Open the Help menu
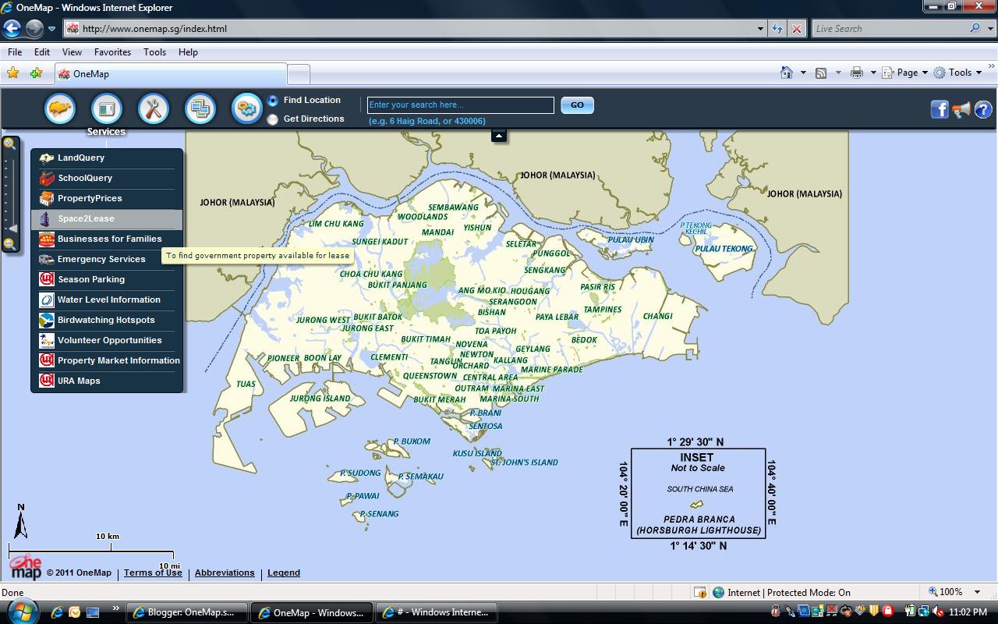Image resolution: width=998 pixels, height=624 pixels. (x=188, y=52)
